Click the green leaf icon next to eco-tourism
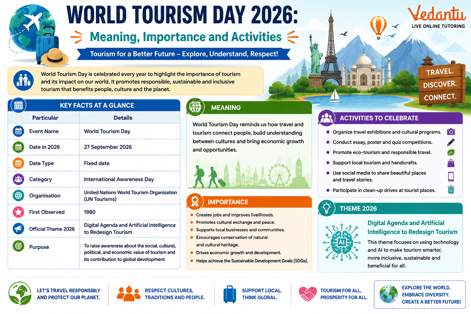The width and height of the screenshot is (471, 314). tap(451, 152)
